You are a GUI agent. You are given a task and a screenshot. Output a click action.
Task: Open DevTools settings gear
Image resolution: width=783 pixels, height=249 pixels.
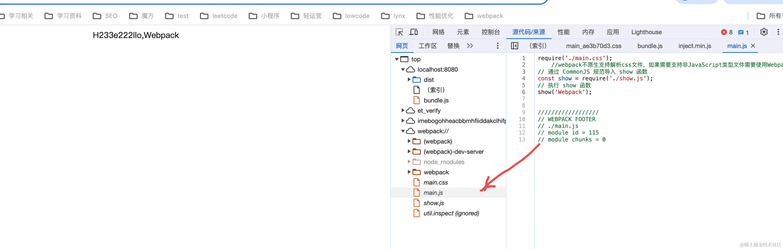pyautogui.click(x=764, y=32)
